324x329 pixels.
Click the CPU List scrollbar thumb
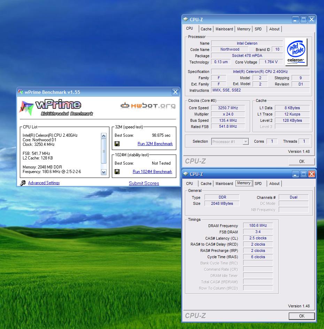click(x=104, y=151)
